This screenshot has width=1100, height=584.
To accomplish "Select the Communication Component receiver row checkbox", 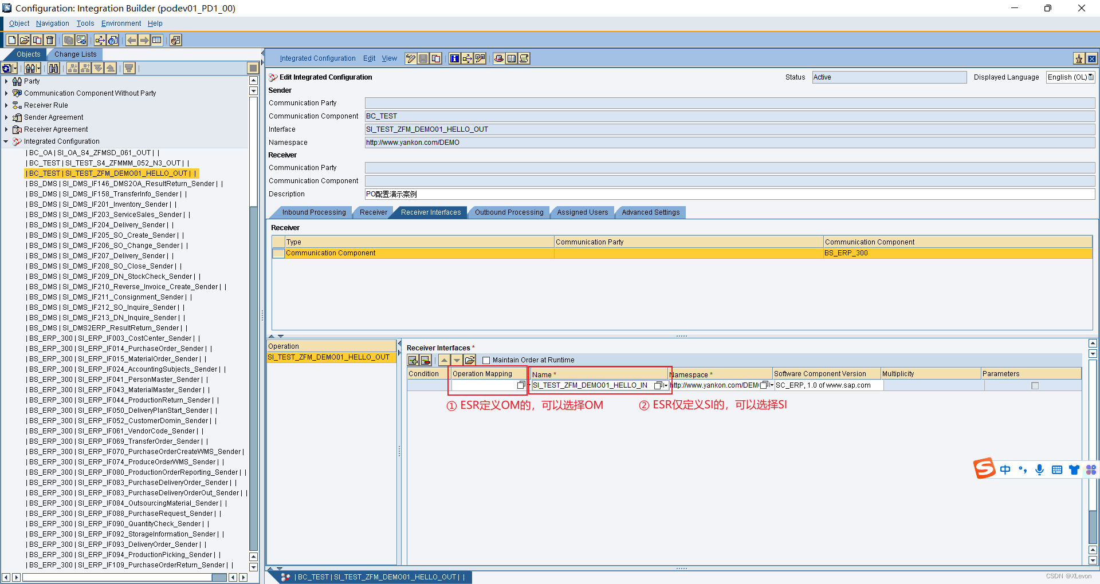I will tap(278, 253).
